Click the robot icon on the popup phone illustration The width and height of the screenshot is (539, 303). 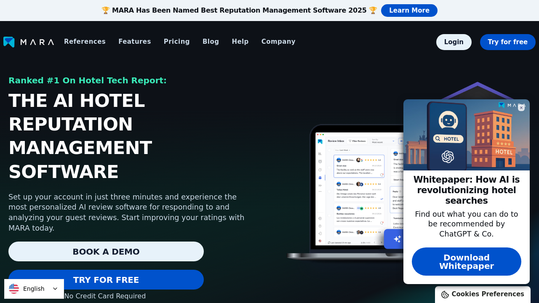coord(448,121)
